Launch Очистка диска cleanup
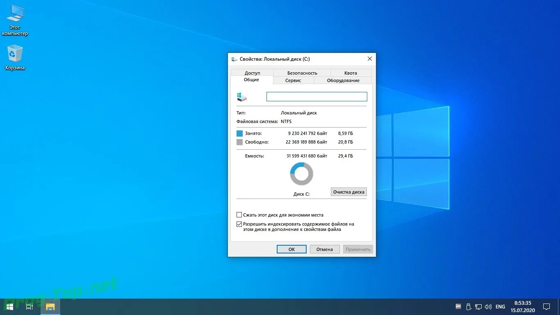Screen dimensions: 560x315 [348, 192]
